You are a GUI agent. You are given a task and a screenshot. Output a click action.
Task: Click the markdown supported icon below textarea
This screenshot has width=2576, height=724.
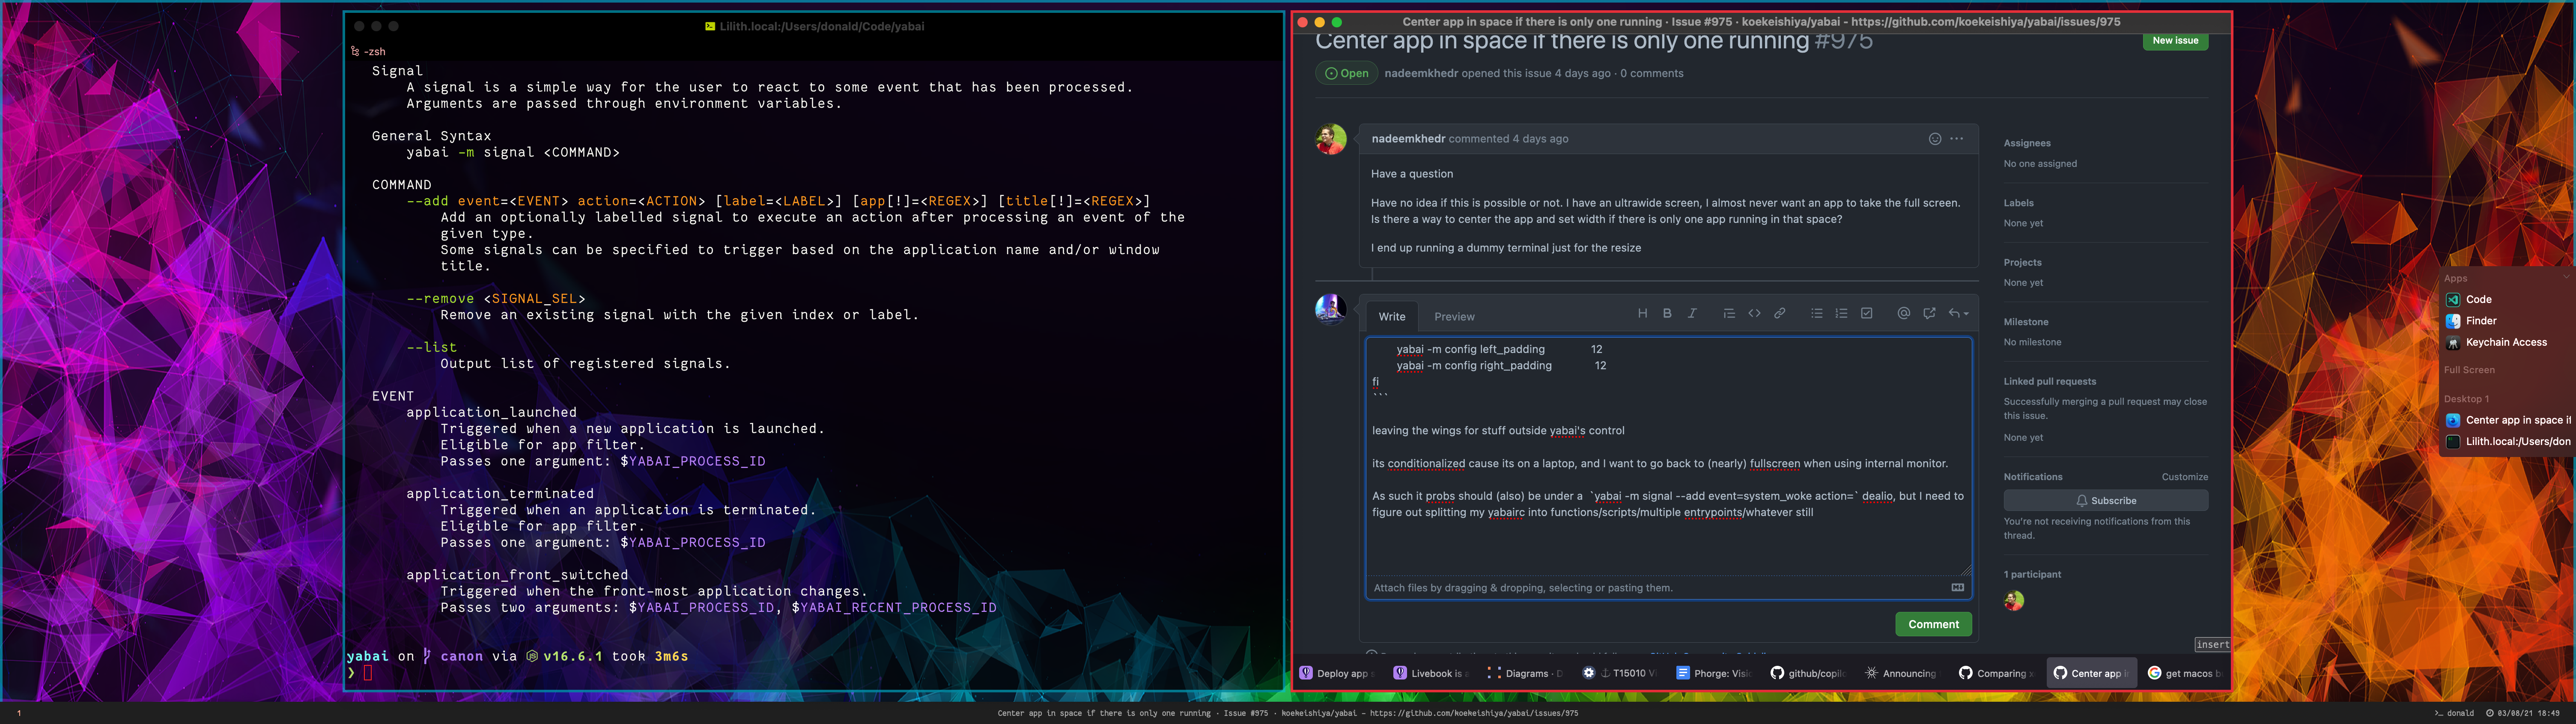1958,588
